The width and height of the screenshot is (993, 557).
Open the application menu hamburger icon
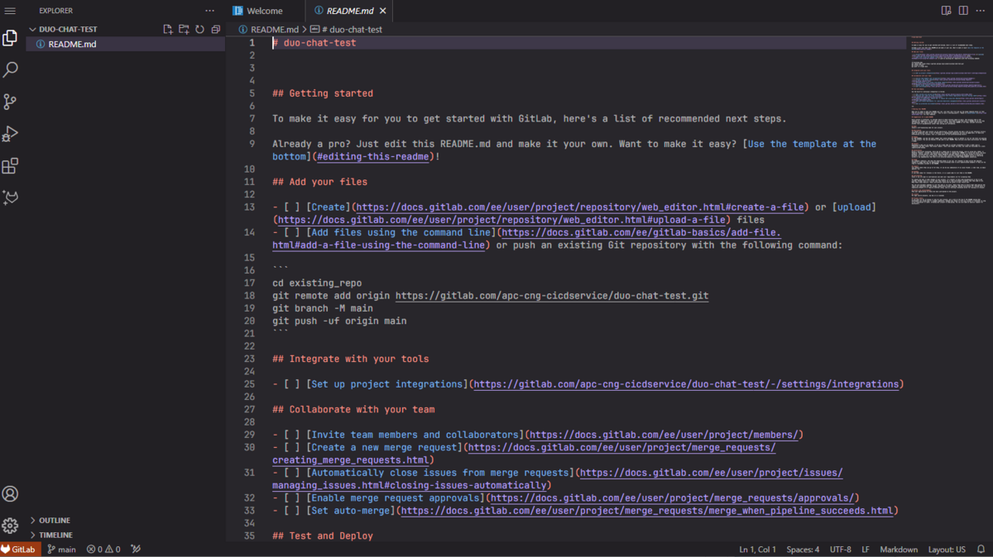click(10, 11)
